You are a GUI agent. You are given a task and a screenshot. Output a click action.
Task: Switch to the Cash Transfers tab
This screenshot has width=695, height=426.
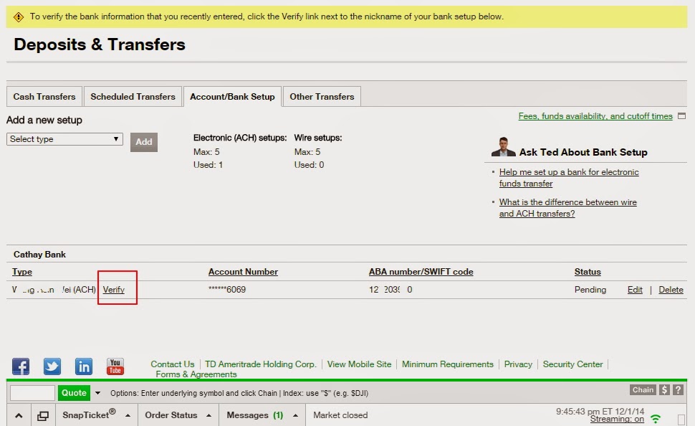44,96
